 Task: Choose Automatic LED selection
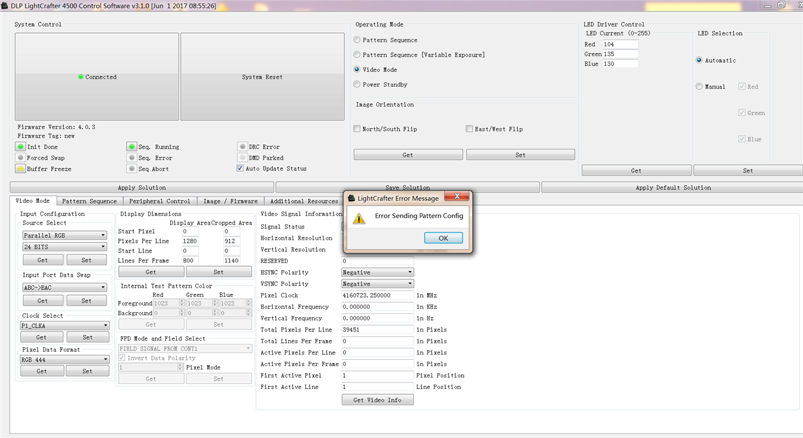pos(699,60)
